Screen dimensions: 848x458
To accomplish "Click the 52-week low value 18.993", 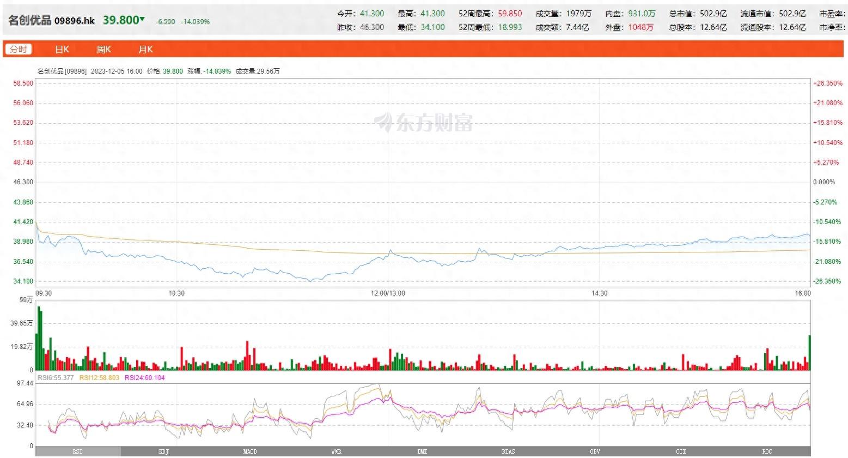I will tap(510, 27).
